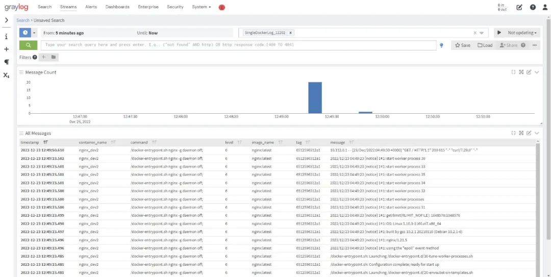Open the Dashboards menu item
Screen dimensions: 551x277
(x=117, y=7)
